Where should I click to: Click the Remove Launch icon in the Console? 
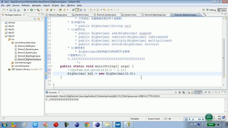[x=180, y=92]
